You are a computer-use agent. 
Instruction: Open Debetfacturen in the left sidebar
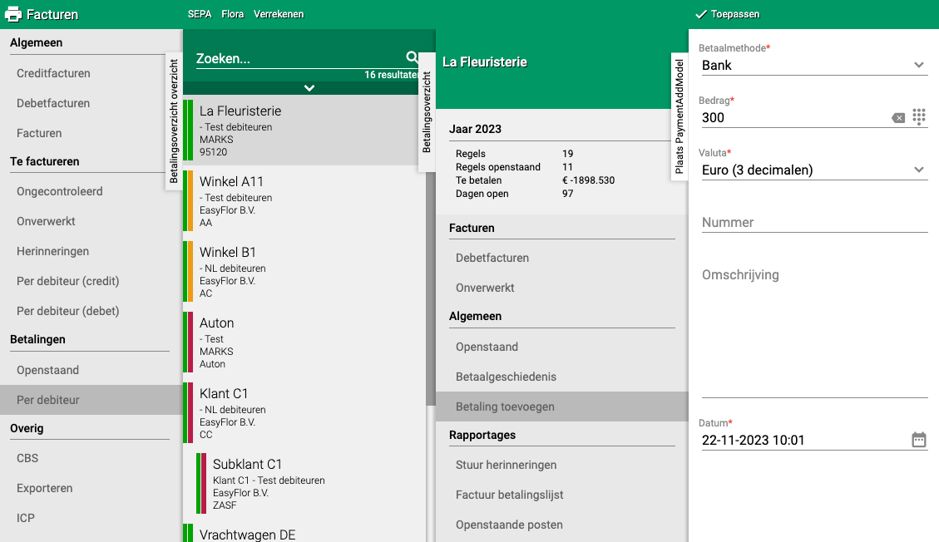tap(91, 103)
